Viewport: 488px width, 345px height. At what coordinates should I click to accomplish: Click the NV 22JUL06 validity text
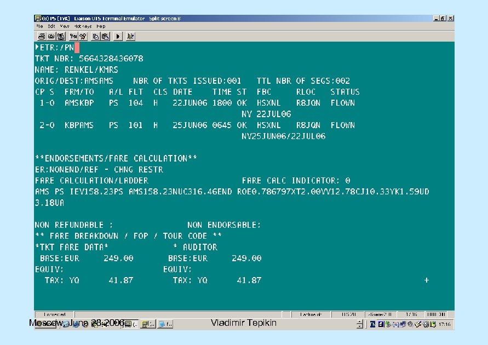(x=266, y=114)
